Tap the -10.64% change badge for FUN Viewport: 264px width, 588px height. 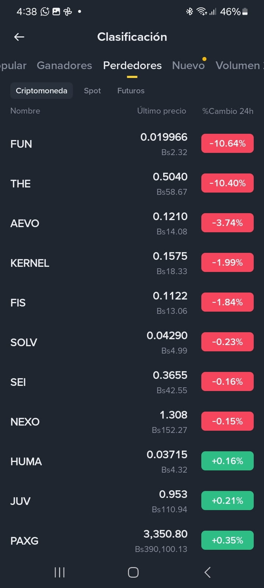(x=227, y=144)
